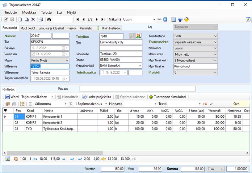252x173 pixels.
Task: Click the Ovh button
Action: 236,104
